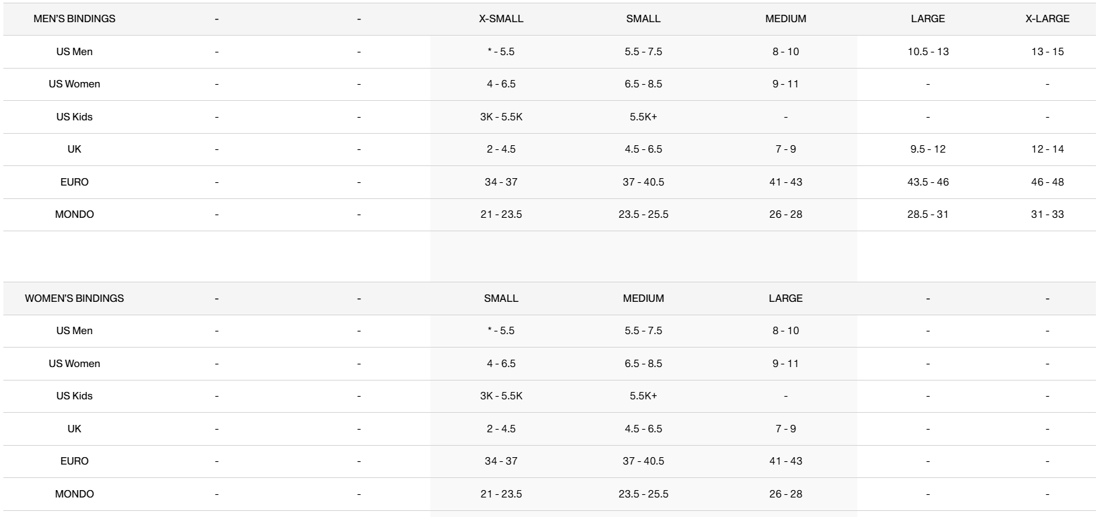This screenshot has width=1098, height=517.
Task: Select US Kids row label in women's table
Action: [x=74, y=396]
